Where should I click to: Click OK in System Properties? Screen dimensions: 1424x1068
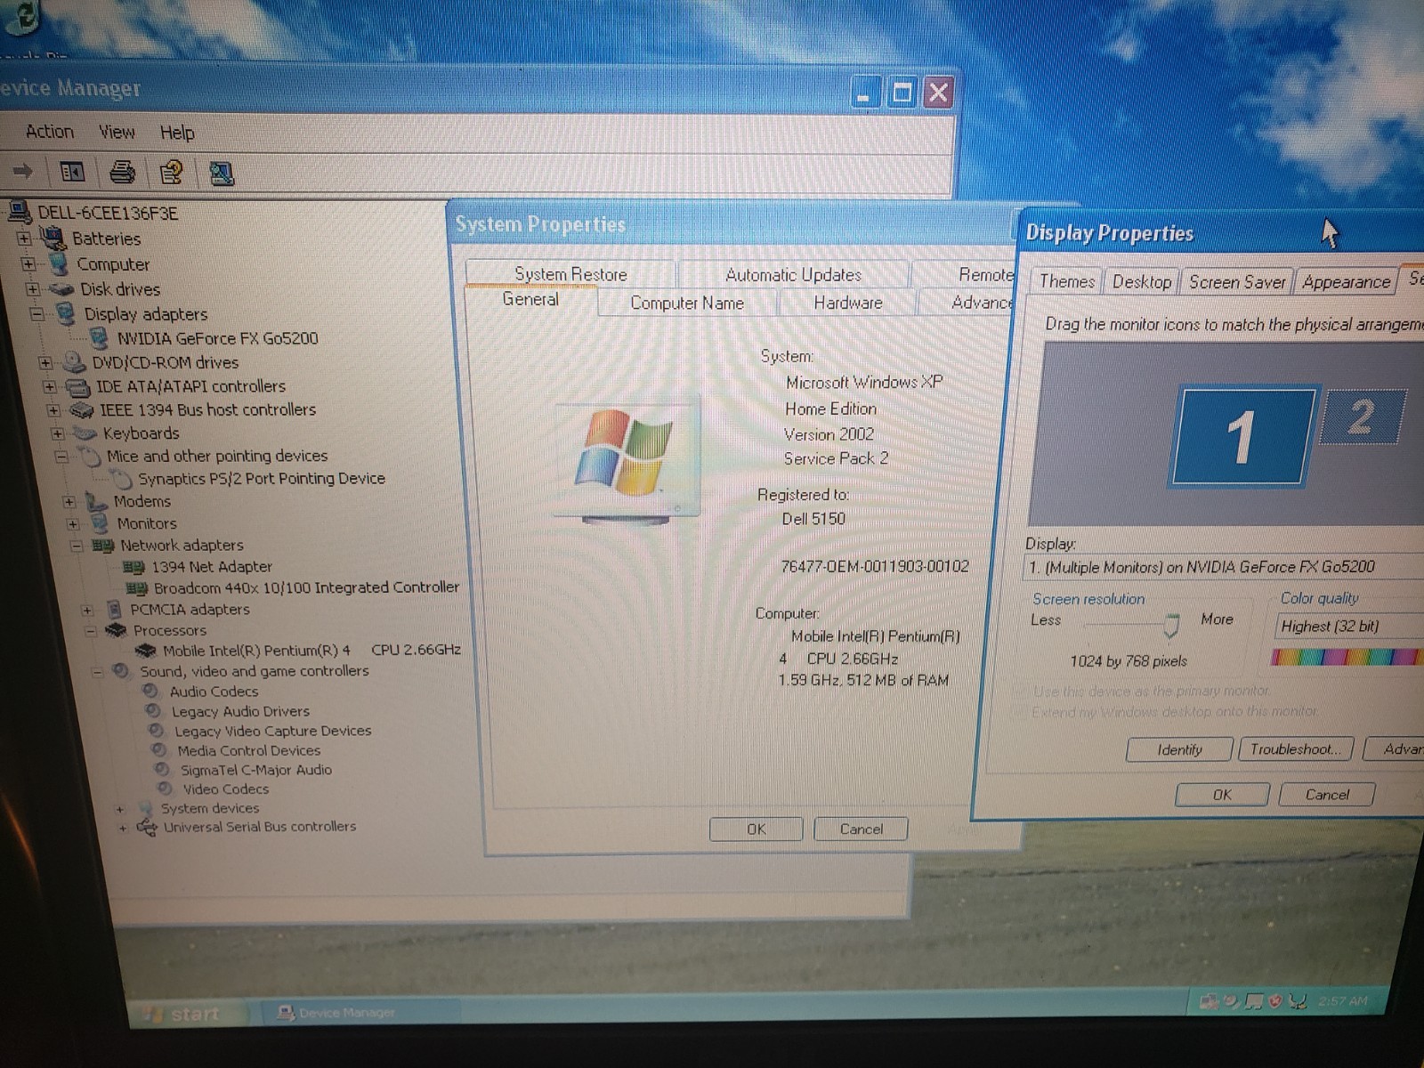(756, 829)
